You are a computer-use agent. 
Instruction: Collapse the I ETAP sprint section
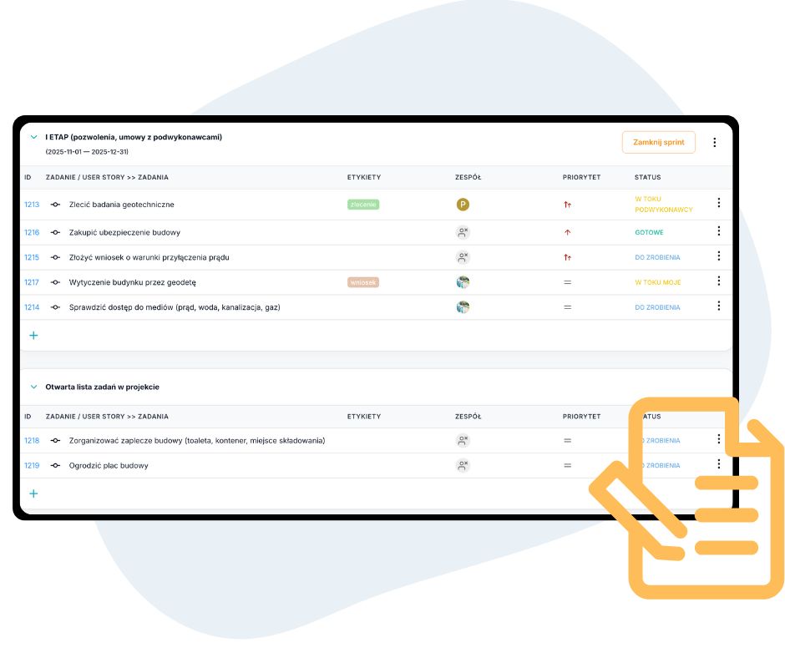click(34, 137)
